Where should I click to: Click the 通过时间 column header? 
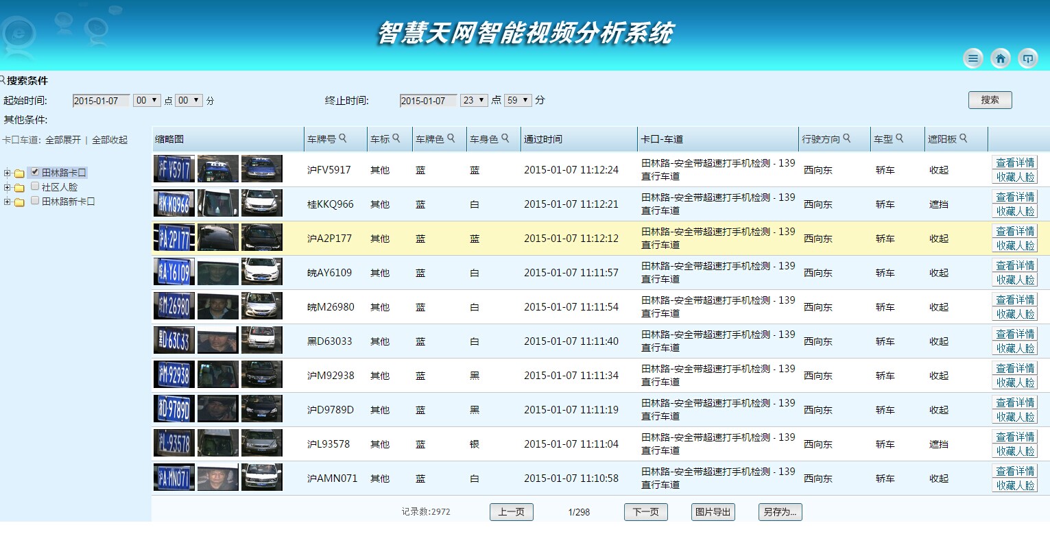(579, 139)
